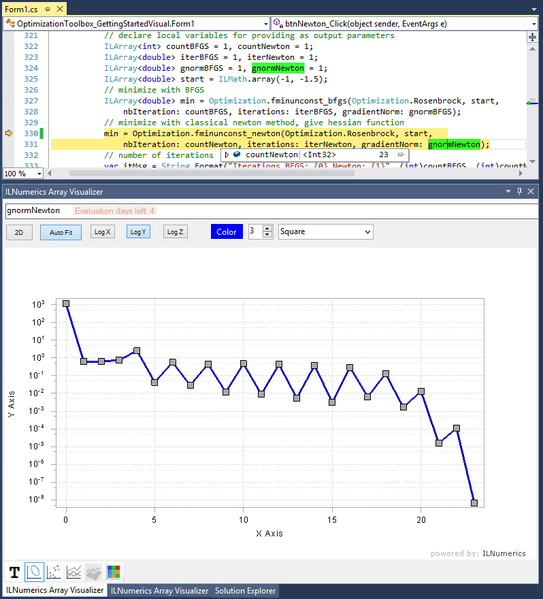This screenshot has height=599, width=543.
Task: Click the X Axis label of the plot
Action: click(269, 533)
